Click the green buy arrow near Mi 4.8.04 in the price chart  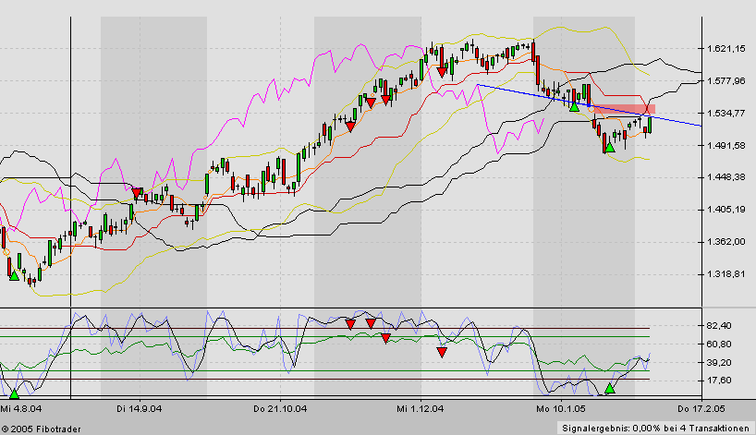14,274
